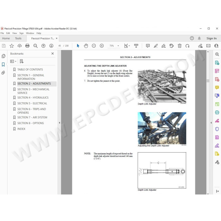This screenshot has width=221, height=221.
Task: Send the file by email icon
Action: tap(208, 46)
